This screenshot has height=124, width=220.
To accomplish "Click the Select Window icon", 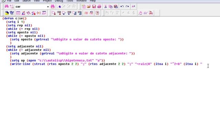I will pos(12,13).
